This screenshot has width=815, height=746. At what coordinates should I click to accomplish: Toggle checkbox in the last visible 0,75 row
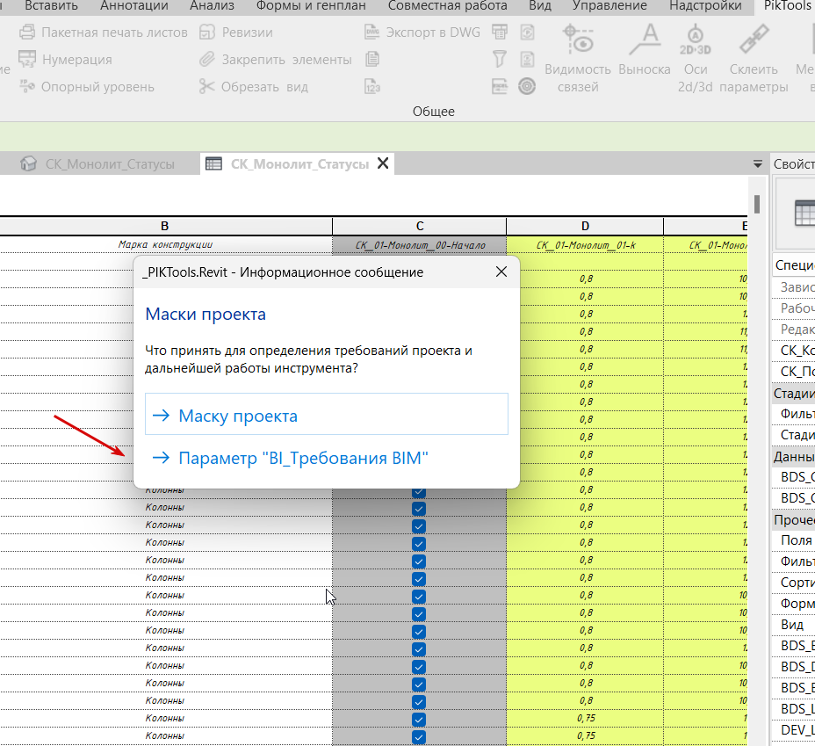419,736
